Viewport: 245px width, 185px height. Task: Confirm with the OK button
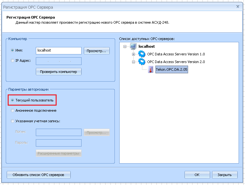pyautogui.click(x=197, y=175)
